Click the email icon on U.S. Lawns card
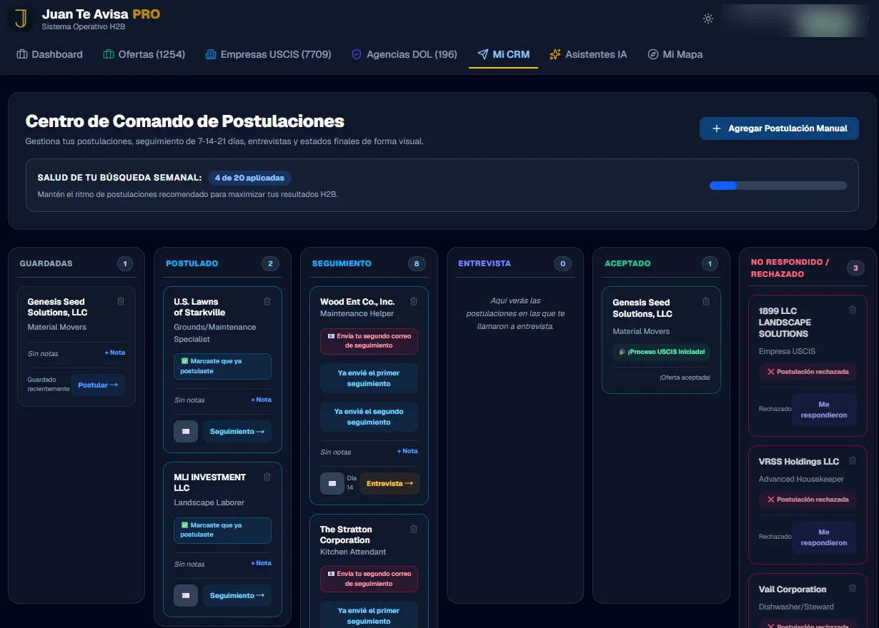The image size is (879, 628). coord(186,432)
